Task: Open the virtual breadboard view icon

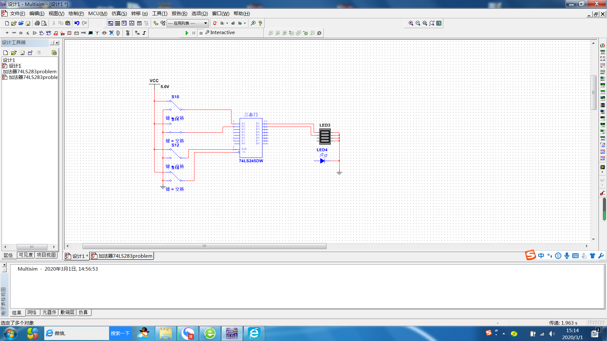Action: click(x=139, y=23)
